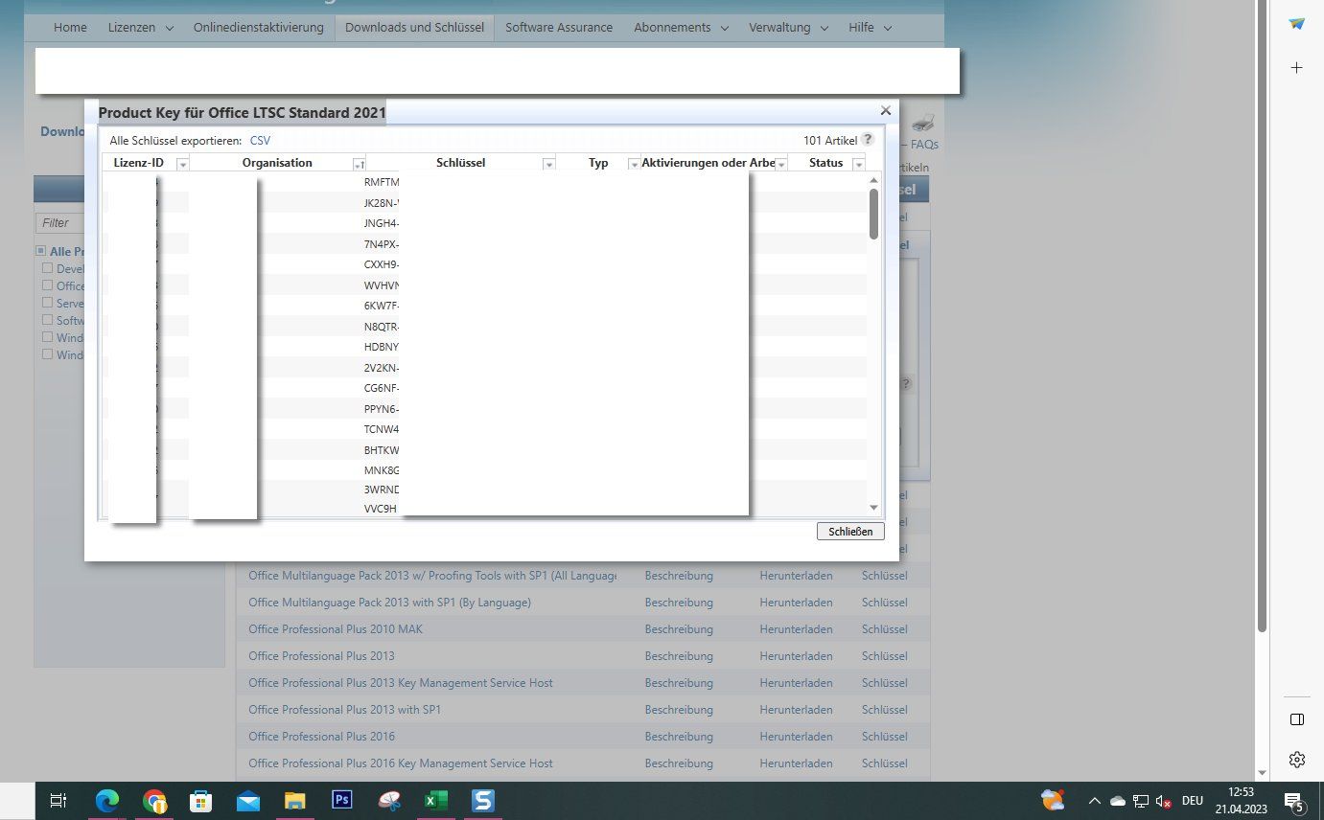This screenshot has width=1324, height=820.
Task: Click the key list scroll-up arrow
Action: [x=873, y=180]
